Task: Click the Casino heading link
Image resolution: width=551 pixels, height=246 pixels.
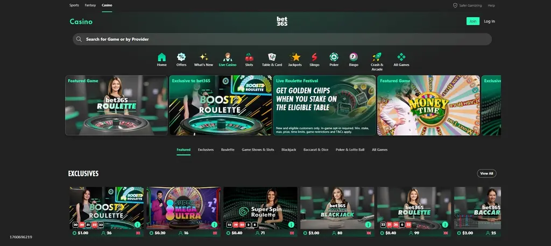Action: coord(81,21)
